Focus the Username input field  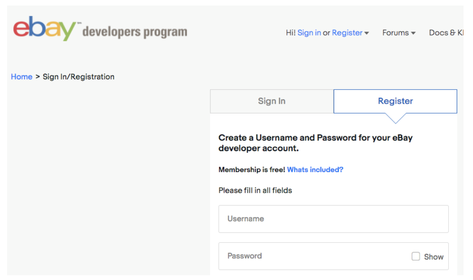tap(333, 219)
